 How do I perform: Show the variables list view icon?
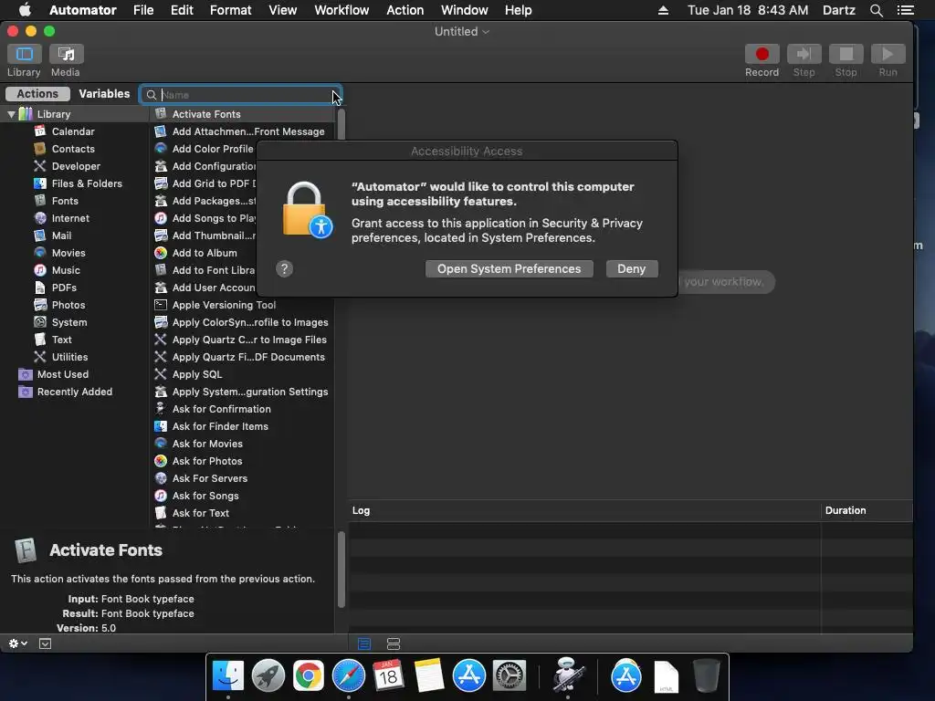[x=394, y=643]
